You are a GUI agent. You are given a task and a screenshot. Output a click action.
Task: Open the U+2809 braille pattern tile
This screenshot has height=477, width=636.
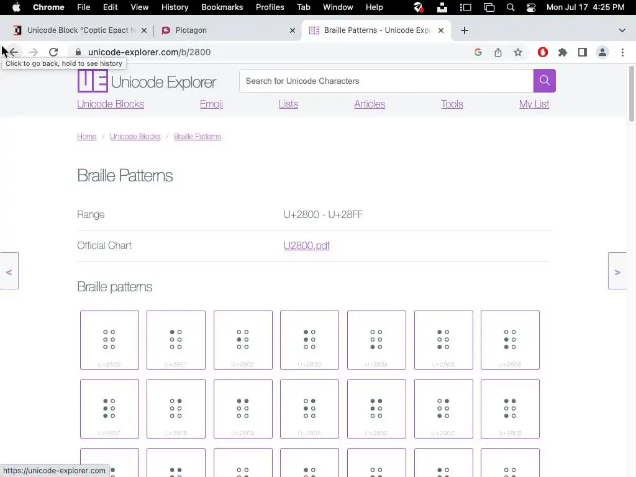point(243,409)
